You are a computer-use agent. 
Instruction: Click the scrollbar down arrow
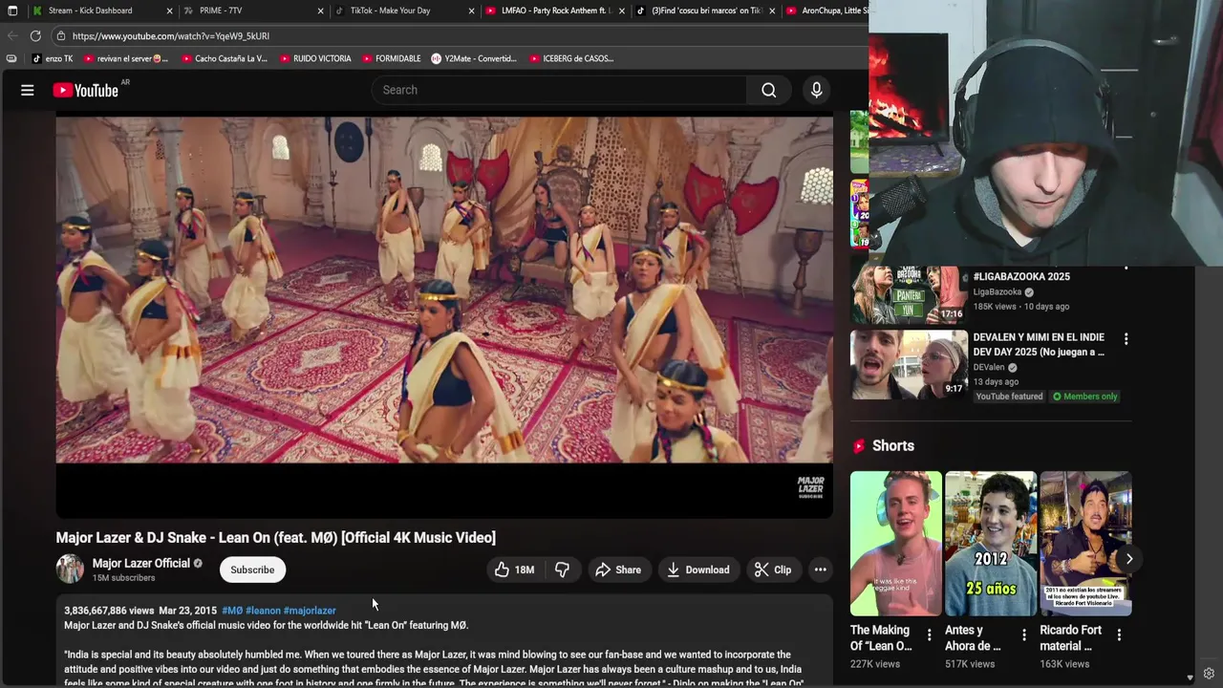coord(1190,677)
